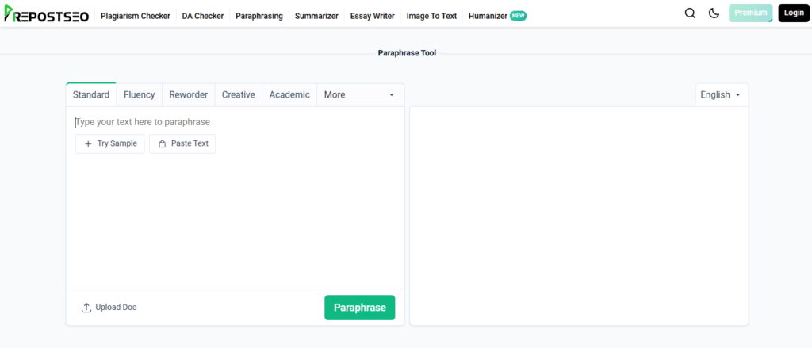
Task: Click the Login button
Action: click(x=794, y=13)
